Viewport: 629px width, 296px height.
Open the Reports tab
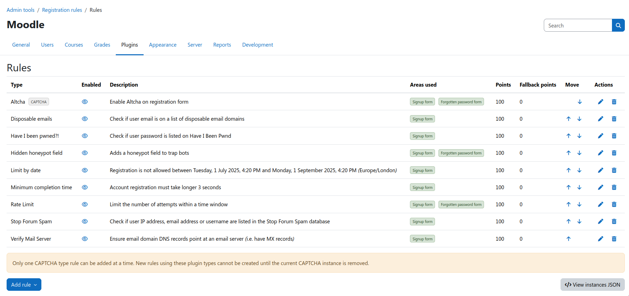click(x=222, y=45)
